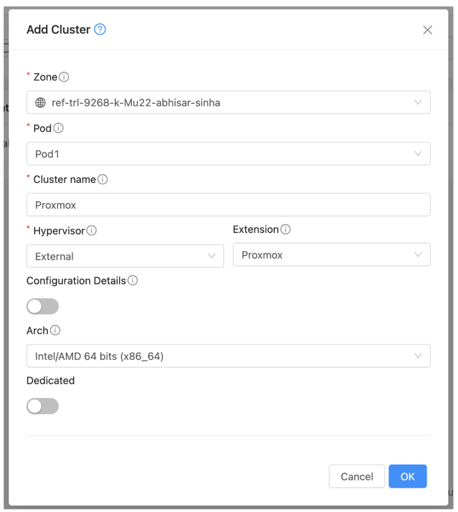This screenshot has height=512, width=458.
Task: Close the Add Cluster dialog
Action: pos(427,30)
